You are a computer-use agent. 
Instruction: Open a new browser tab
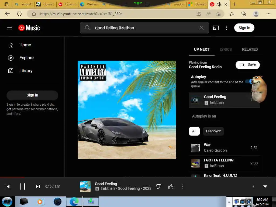coord(234,4)
